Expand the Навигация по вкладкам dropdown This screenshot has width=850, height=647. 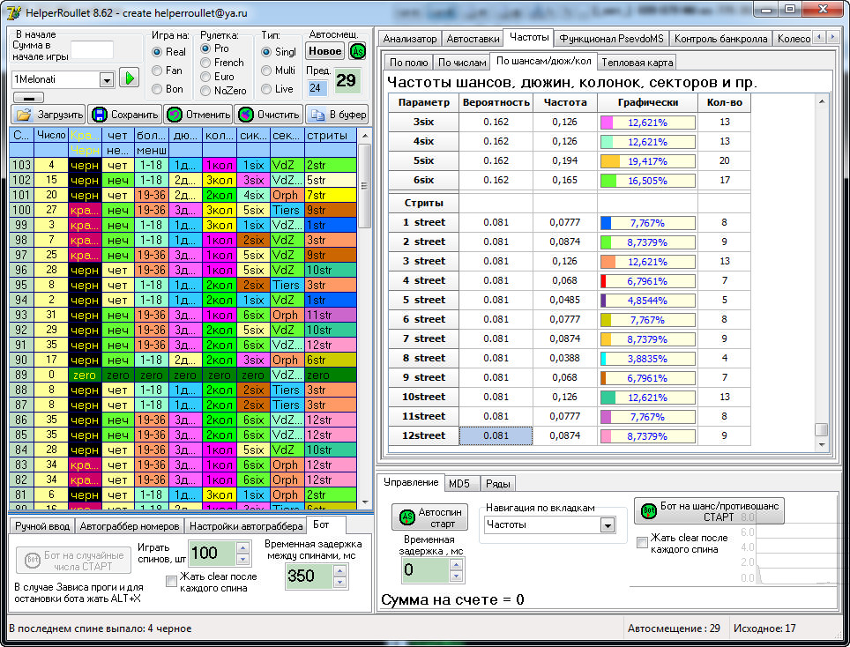tap(607, 524)
